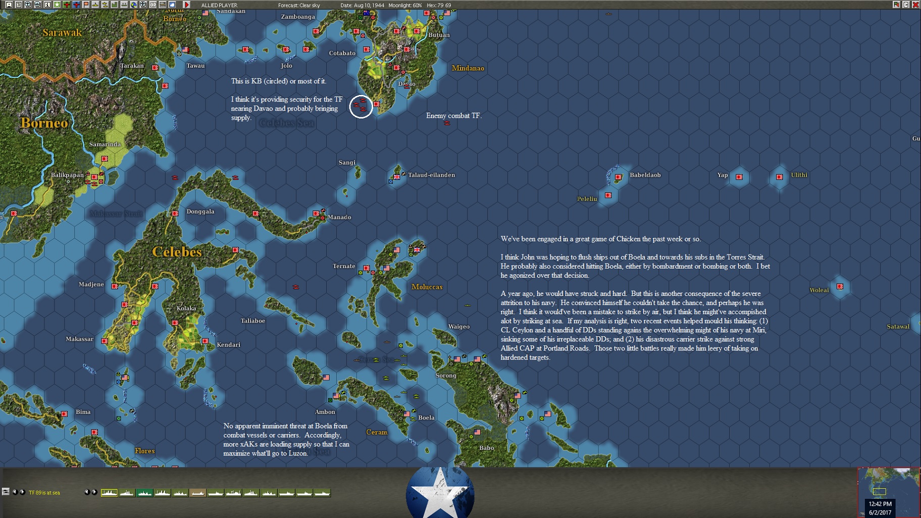Click the "Boela" map label
This screenshot has width=921, height=518.
426,418
